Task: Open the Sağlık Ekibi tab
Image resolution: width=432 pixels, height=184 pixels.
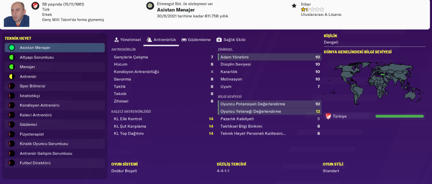Action: [231, 40]
